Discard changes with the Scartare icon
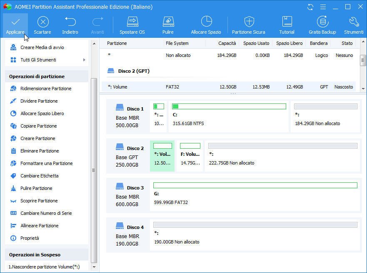Viewport: 367px width, 273px height. [x=42, y=22]
